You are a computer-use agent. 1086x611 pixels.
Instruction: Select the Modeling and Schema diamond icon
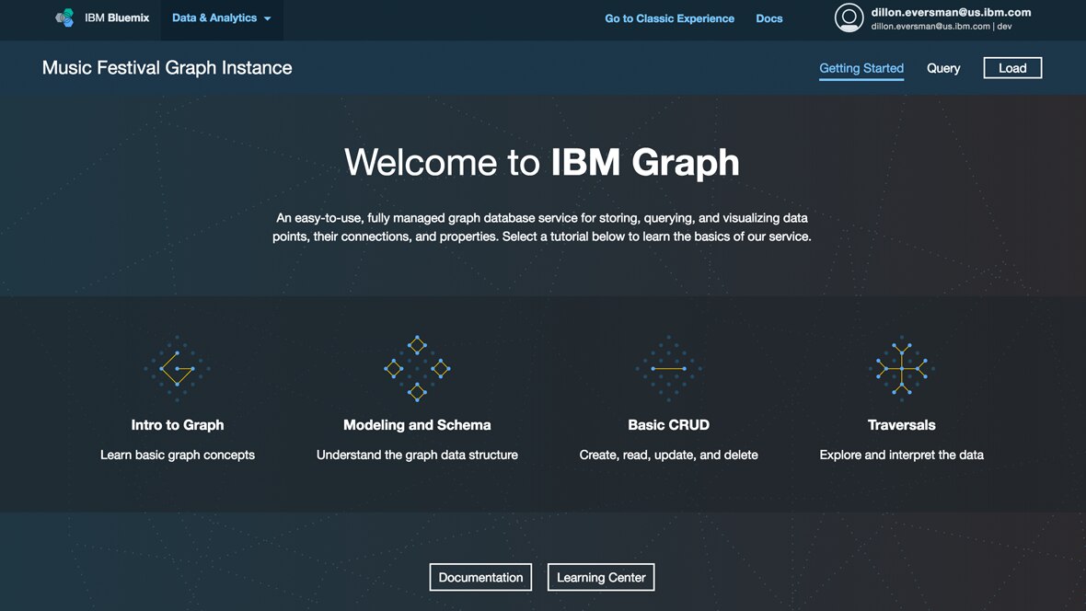tap(417, 369)
